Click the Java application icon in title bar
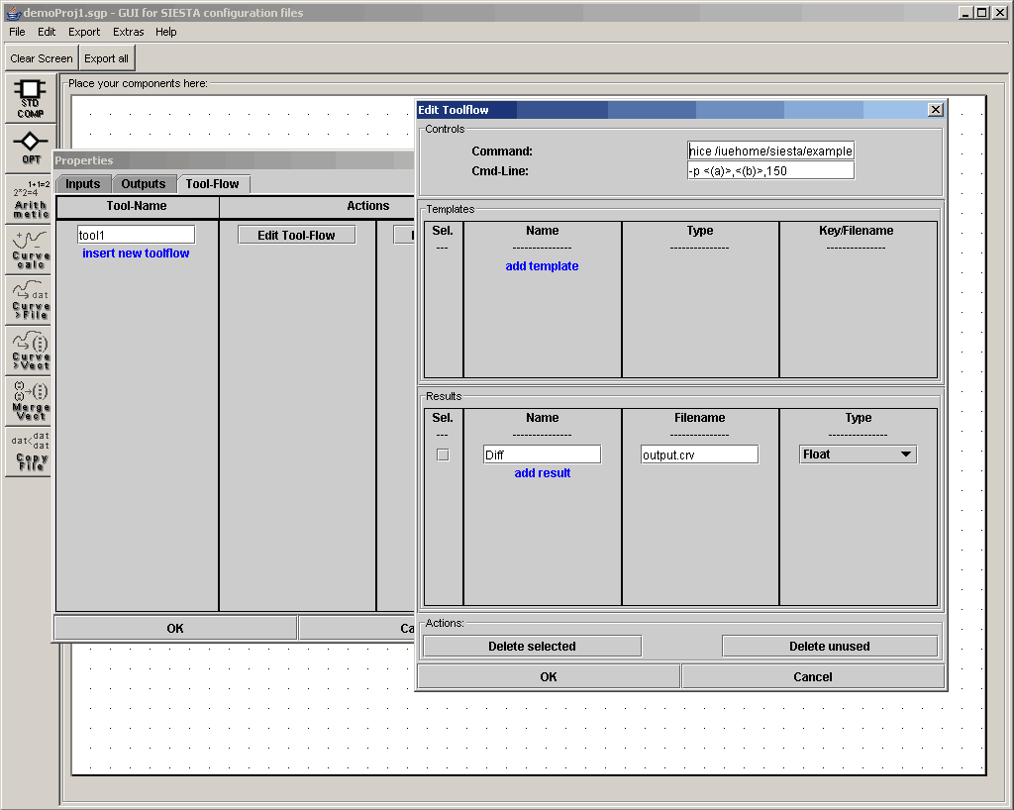 (13, 12)
